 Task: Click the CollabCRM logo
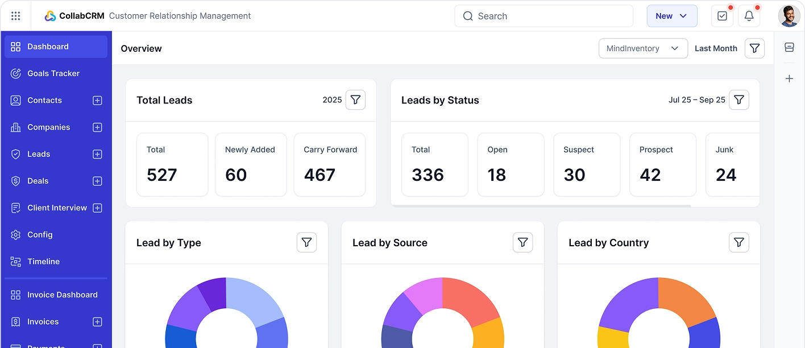[x=73, y=16]
